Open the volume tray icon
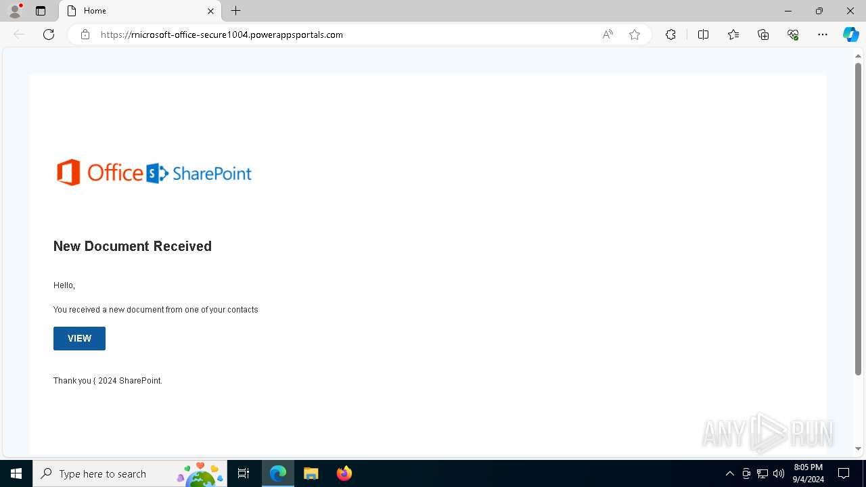 (779, 473)
